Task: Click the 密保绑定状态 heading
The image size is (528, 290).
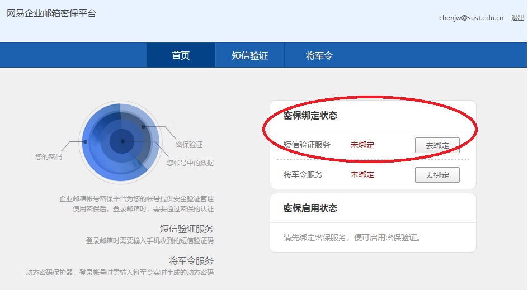Action: pyautogui.click(x=310, y=116)
